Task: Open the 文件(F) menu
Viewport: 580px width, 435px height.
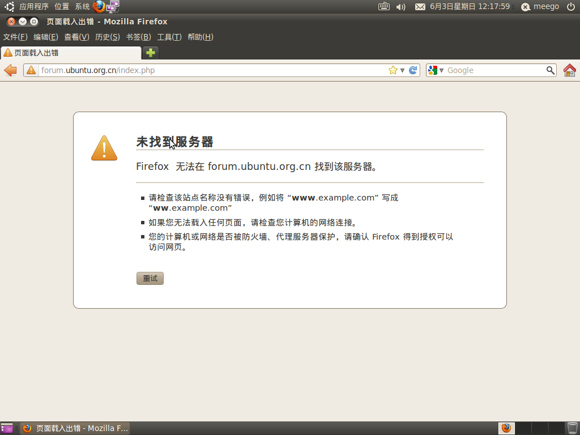Action: 15,37
